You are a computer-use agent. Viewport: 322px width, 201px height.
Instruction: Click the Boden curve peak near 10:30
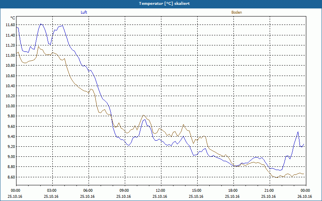click(x=143, y=115)
